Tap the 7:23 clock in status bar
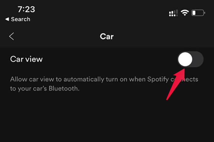 pyautogui.click(x=26, y=9)
